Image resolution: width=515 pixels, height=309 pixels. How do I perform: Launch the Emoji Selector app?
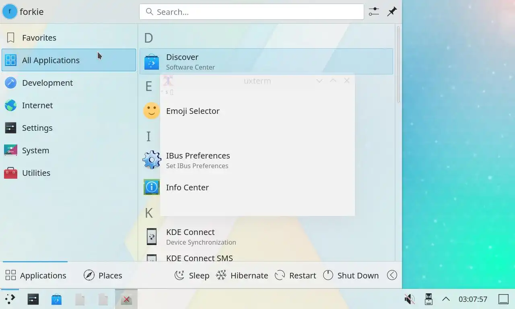coord(266,111)
